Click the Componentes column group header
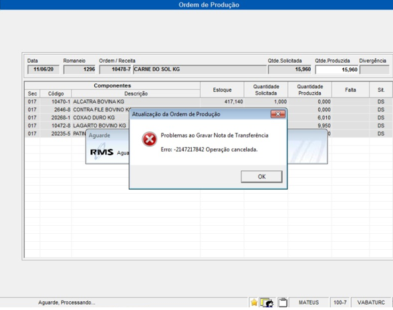This screenshot has width=393, height=310. (112, 86)
